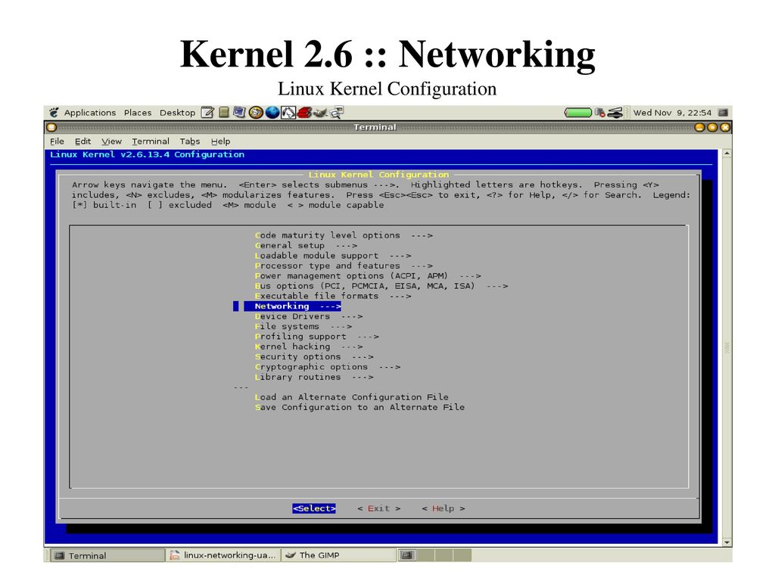
Task: Launch GIMP from the top panel
Action: click(x=320, y=113)
